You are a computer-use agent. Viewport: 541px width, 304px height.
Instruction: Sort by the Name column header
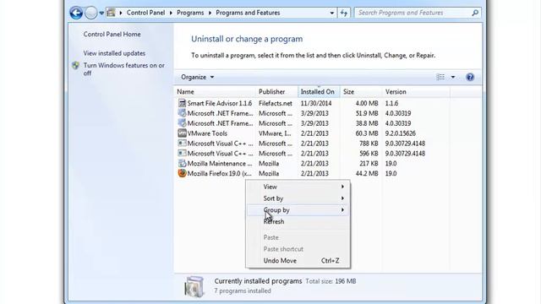(x=215, y=92)
